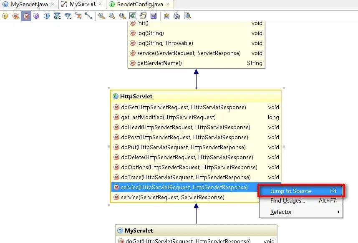The image size is (358, 243).
Task: Open the diagram preview
Action: point(187,16)
